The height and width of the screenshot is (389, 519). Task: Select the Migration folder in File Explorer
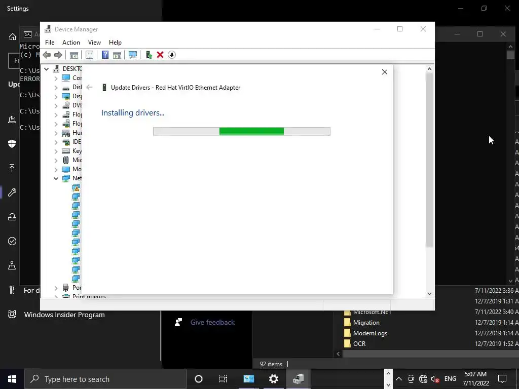pos(366,323)
